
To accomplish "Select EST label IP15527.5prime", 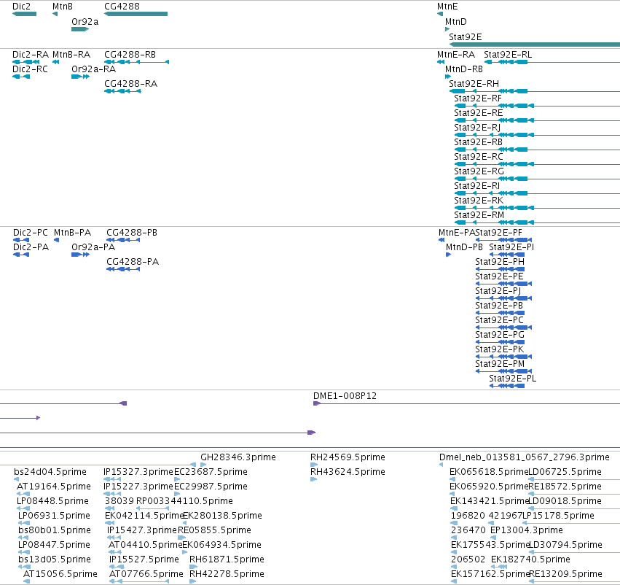I will click(x=144, y=559).
